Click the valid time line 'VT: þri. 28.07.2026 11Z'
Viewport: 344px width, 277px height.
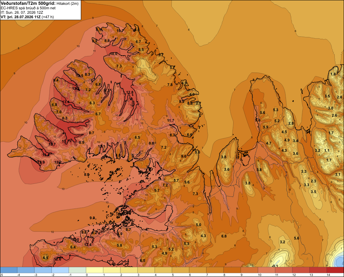pyautogui.click(x=21, y=17)
